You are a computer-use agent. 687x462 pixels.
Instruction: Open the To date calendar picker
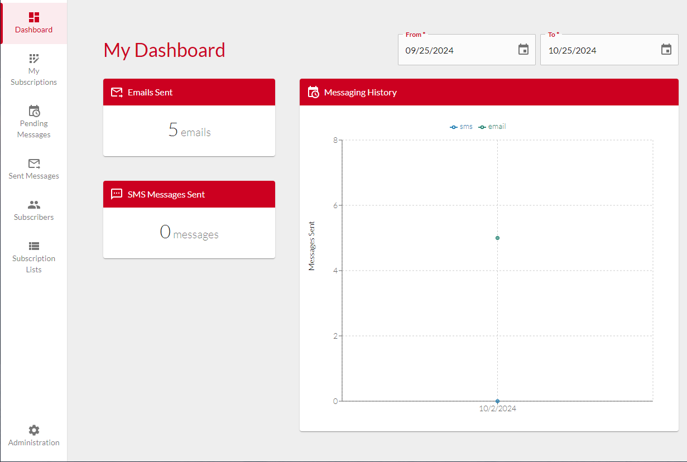pyautogui.click(x=666, y=50)
